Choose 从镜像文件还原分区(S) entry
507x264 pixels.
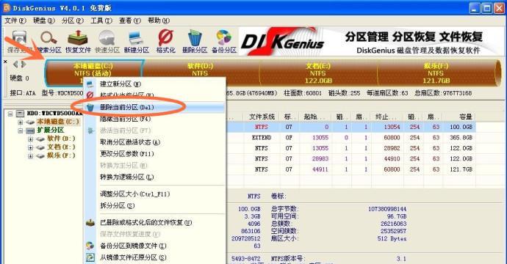click(x=154, y=257)
